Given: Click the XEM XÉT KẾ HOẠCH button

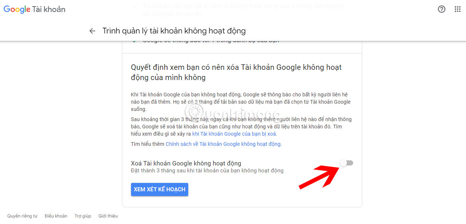Looking at the screenshot, I should (x=159, y=189).
